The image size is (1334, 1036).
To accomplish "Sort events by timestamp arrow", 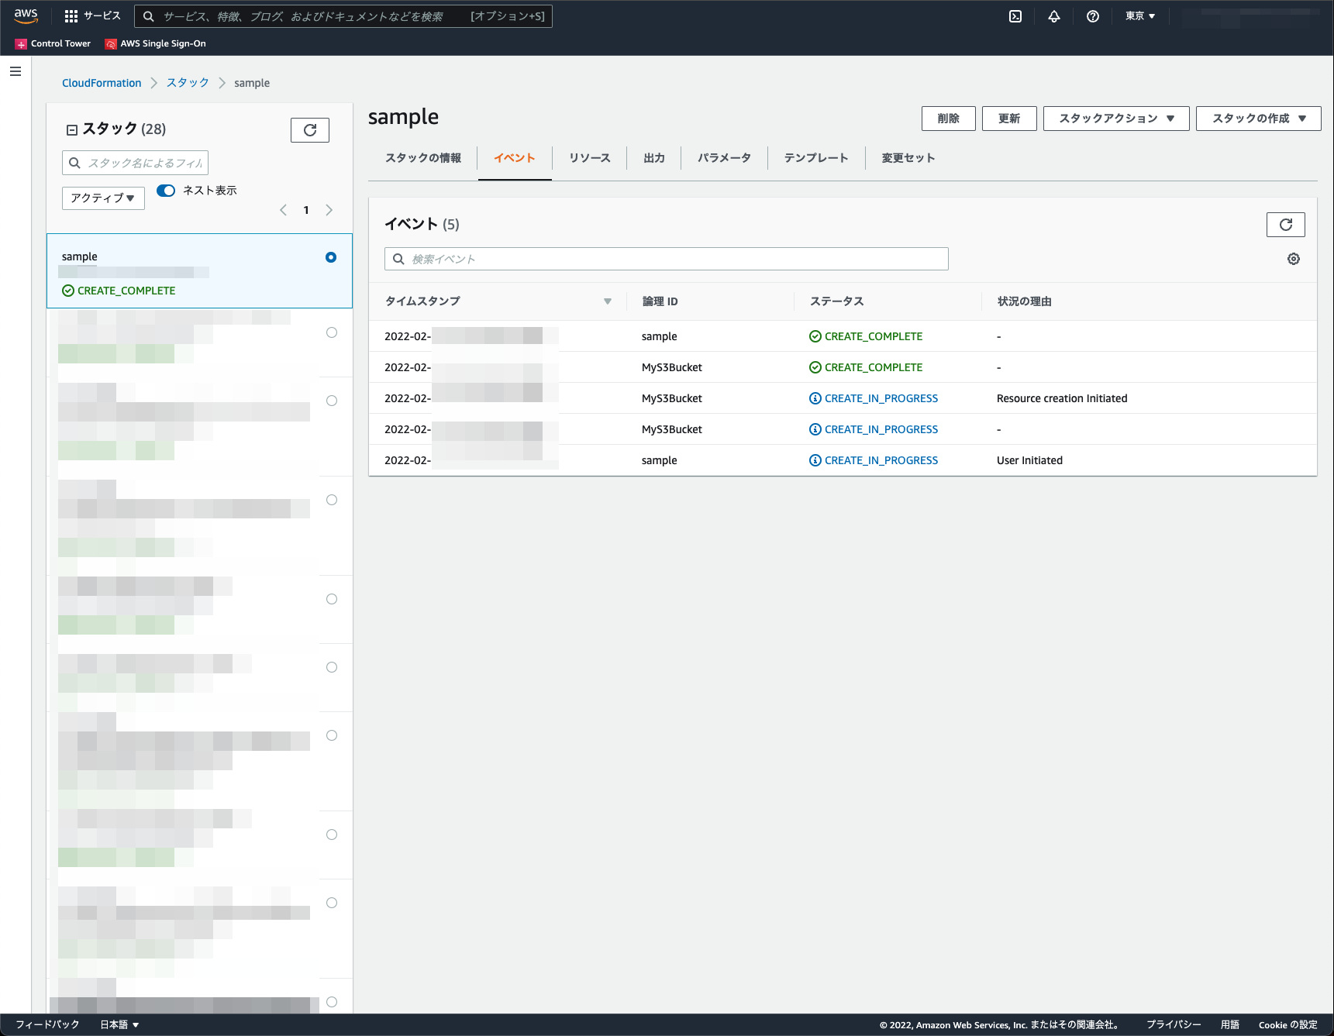I will pos(608,301).
